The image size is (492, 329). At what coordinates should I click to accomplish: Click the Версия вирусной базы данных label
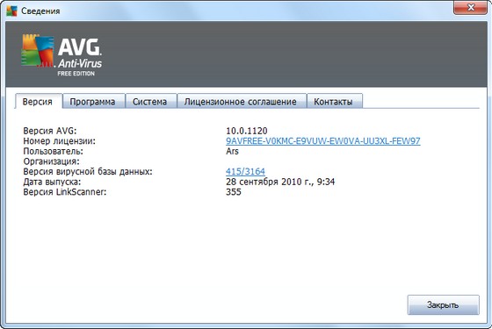[x=88, y=171]
